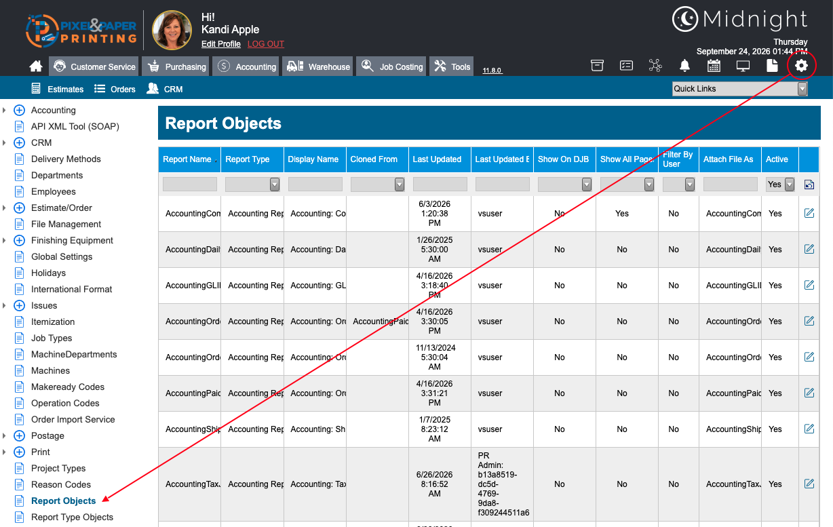Open the Quick Links dropdown
Image resolution: width=833 pixels, height=527 pixels.
(x=740, y=89)
